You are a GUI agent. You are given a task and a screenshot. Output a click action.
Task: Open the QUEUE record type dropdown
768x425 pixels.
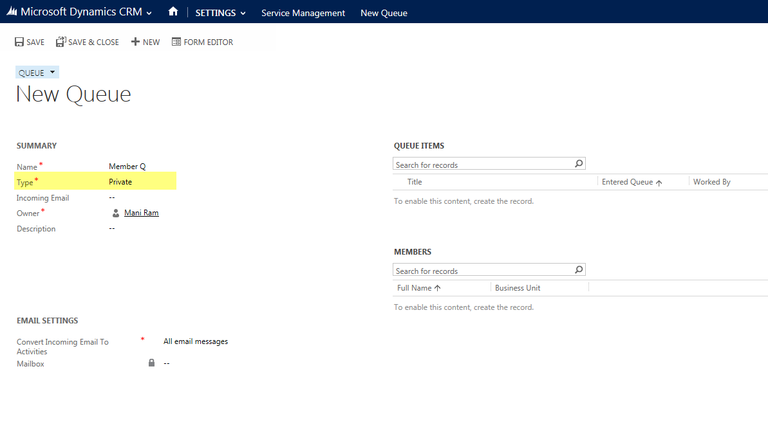[52, 72]
